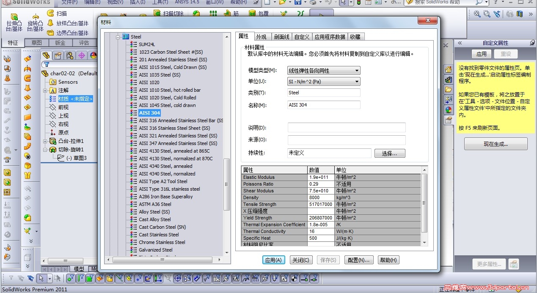Switch to the 自定义 tab
Image resolution: width=537 pixels, height=293 pixels.
coord(302,37)
